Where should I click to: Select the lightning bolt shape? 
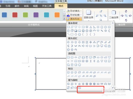click(x=102, y=31)
